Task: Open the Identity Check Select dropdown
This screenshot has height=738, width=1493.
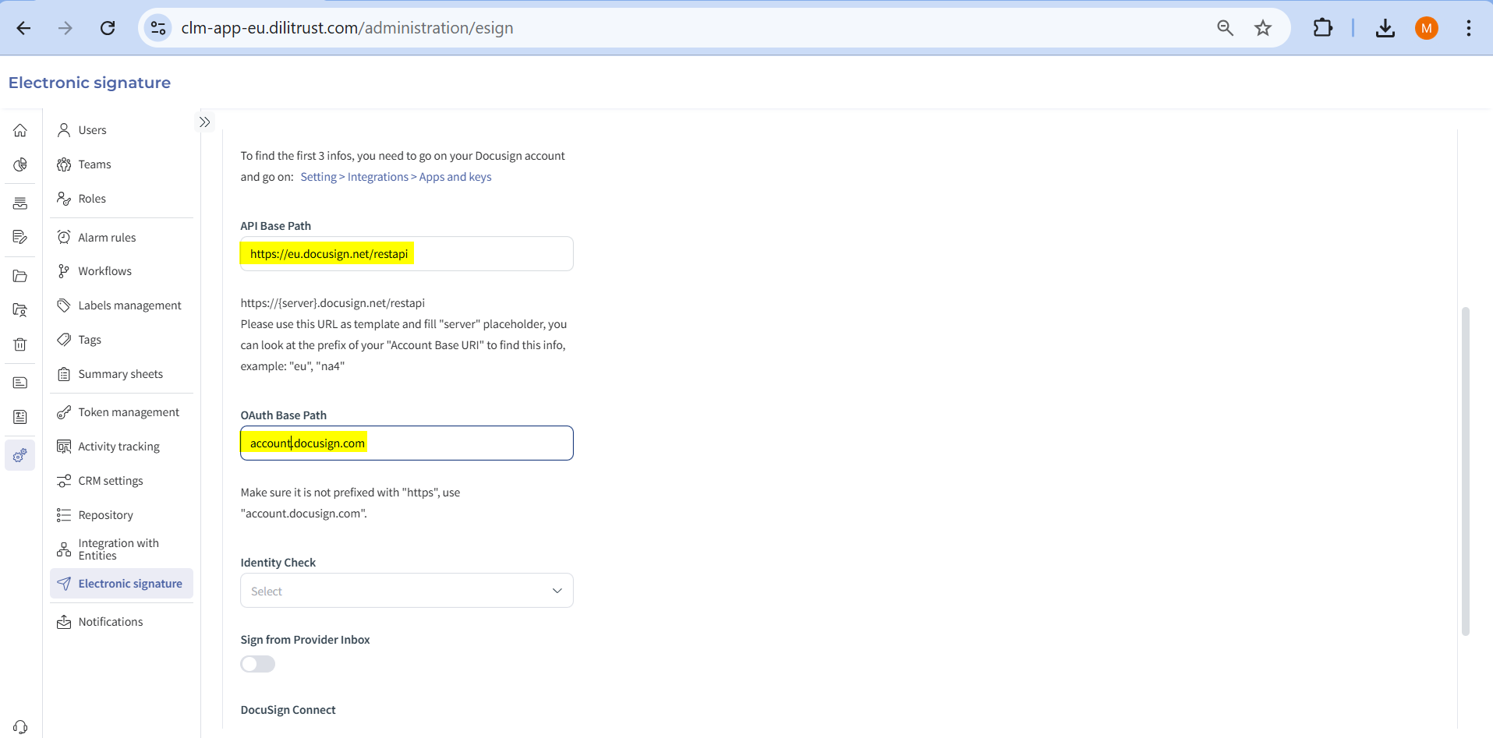Action: coord(407,591)
